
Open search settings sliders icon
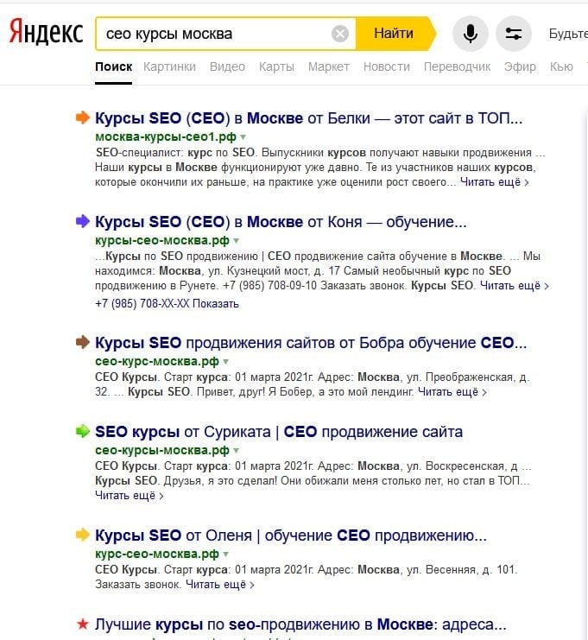pyautogui.click(x=514, y=34)
